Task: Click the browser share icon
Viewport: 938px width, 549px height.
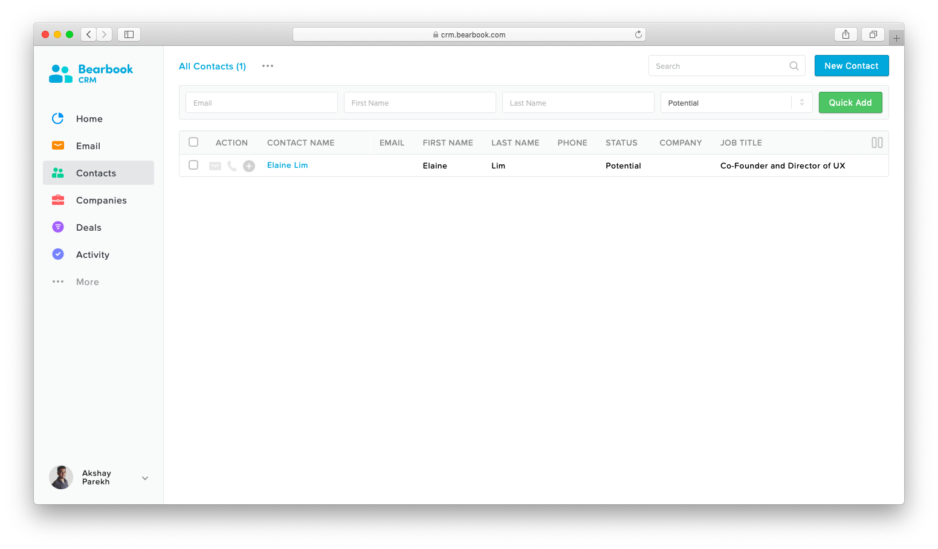Action: point(846,34)
